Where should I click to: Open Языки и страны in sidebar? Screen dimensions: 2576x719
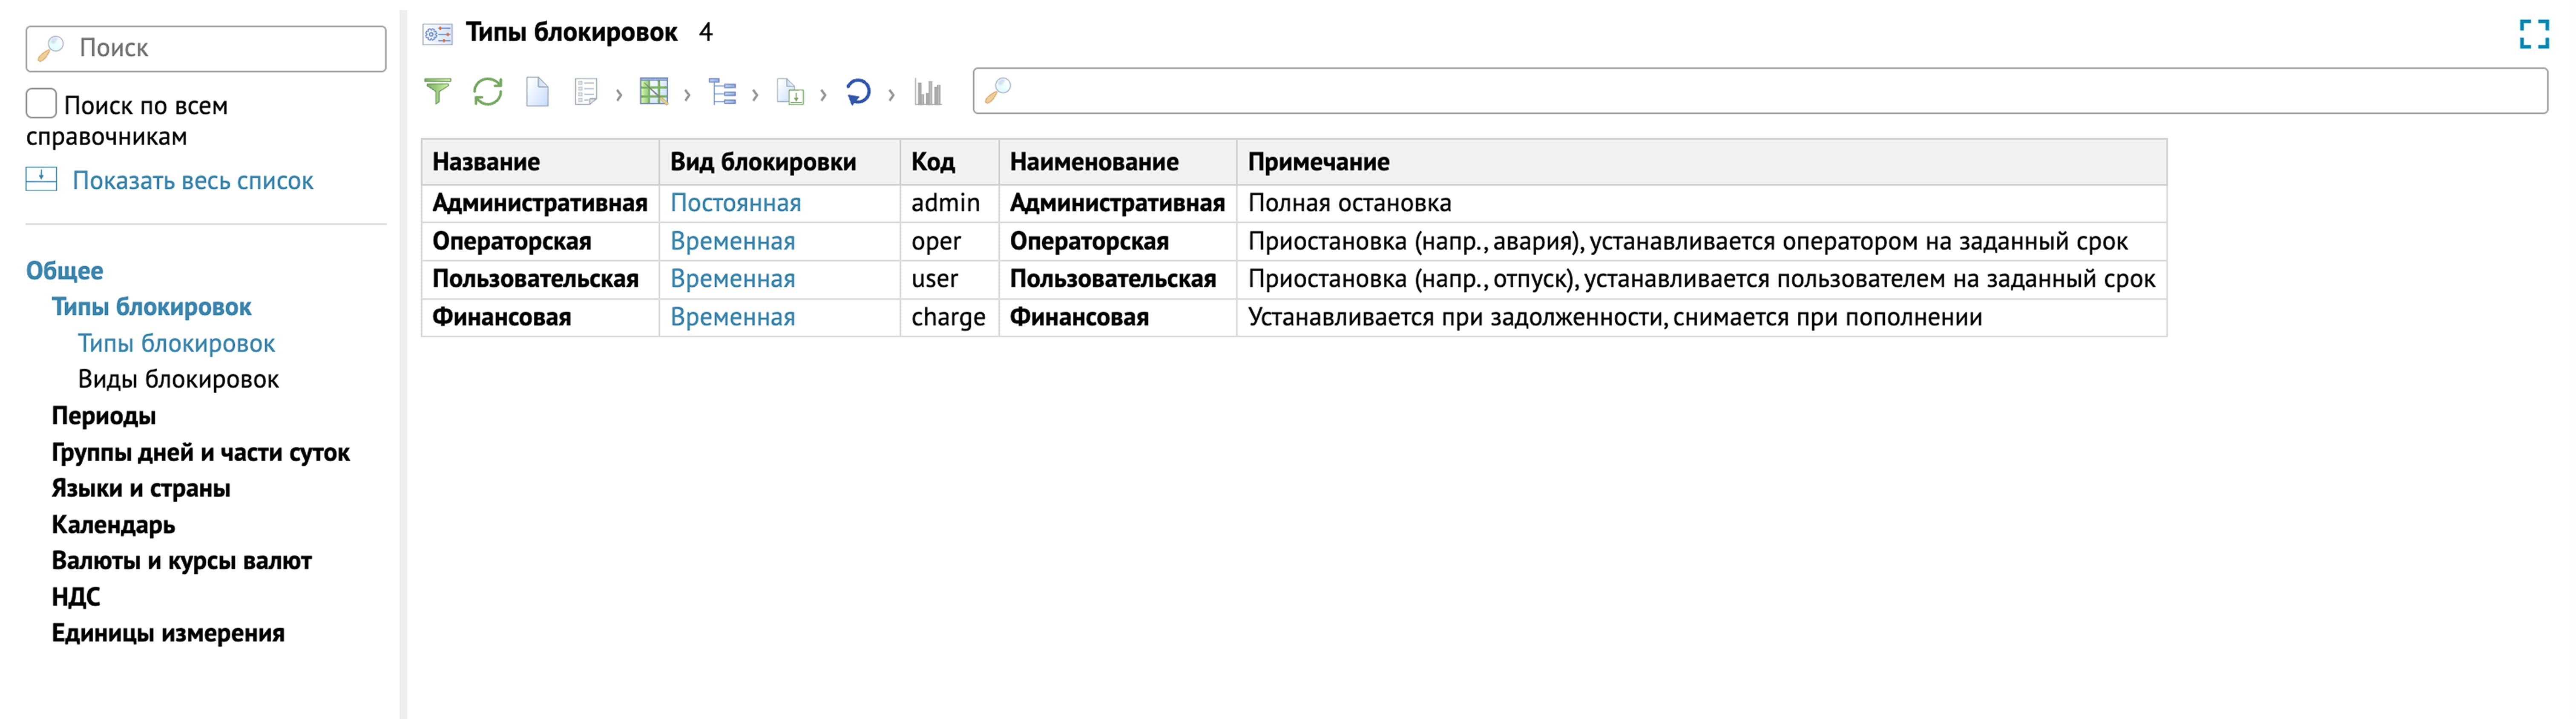pos(141,488)
